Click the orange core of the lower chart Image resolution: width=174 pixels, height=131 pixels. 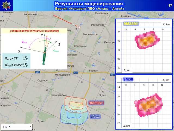tap(149, 103)
